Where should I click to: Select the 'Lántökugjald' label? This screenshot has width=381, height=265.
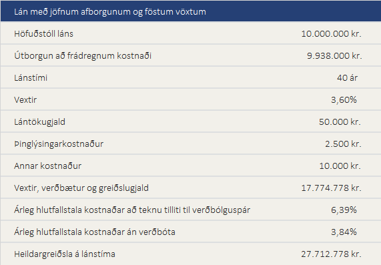point(39,121)
